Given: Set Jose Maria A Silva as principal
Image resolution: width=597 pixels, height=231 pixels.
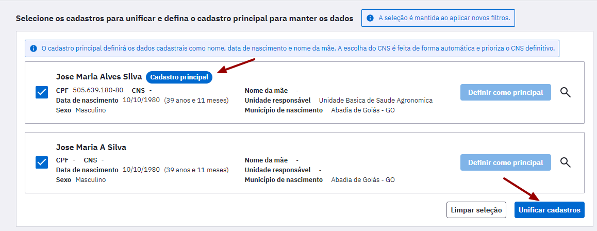Looking at the screenshot, I should click(506, 162).
